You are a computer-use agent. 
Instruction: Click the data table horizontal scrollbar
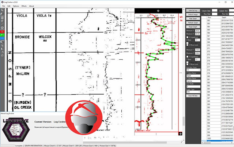[218, 143]
